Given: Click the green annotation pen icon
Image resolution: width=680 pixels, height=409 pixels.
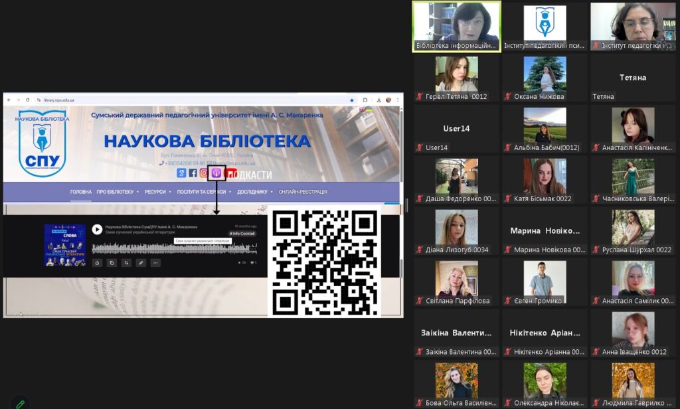Looking at the screenshot, I should pyautogui.click(x=20, y=404).
